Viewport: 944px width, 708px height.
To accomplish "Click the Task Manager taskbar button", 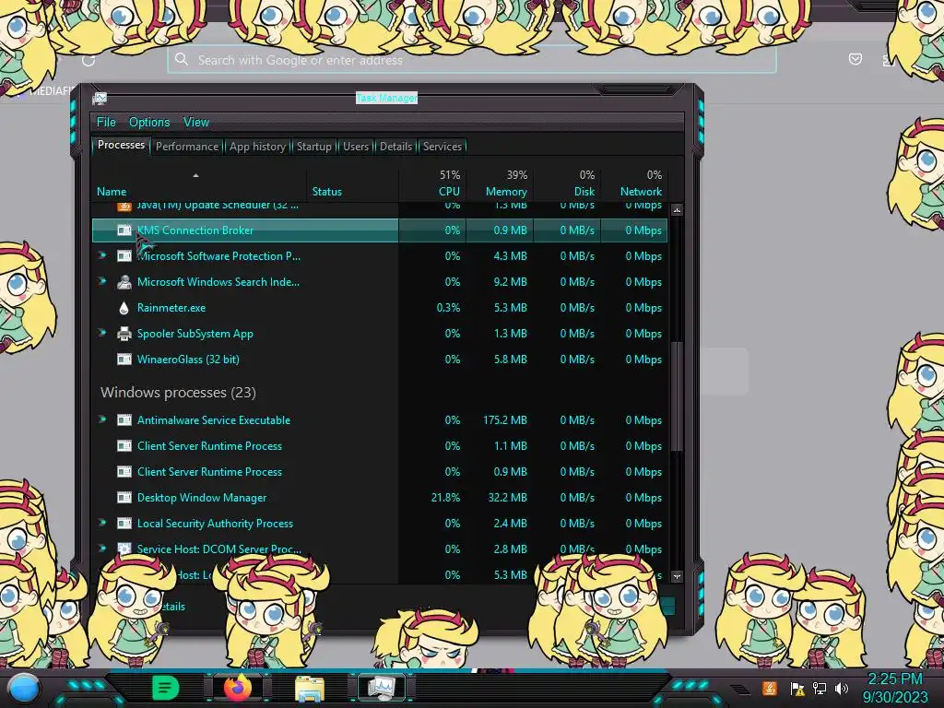I will coord(382,688).
